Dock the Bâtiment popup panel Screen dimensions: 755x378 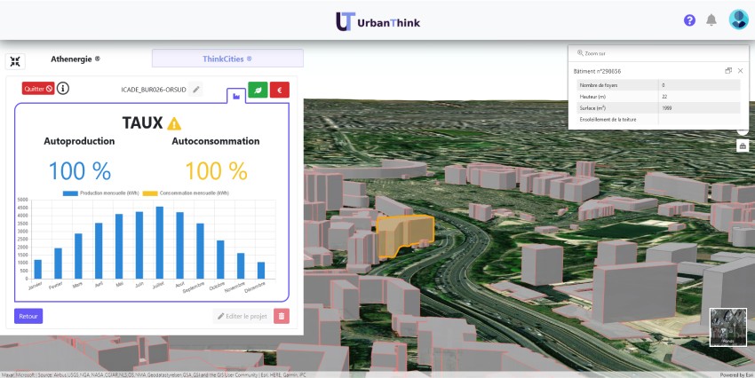tap(728, 71)
